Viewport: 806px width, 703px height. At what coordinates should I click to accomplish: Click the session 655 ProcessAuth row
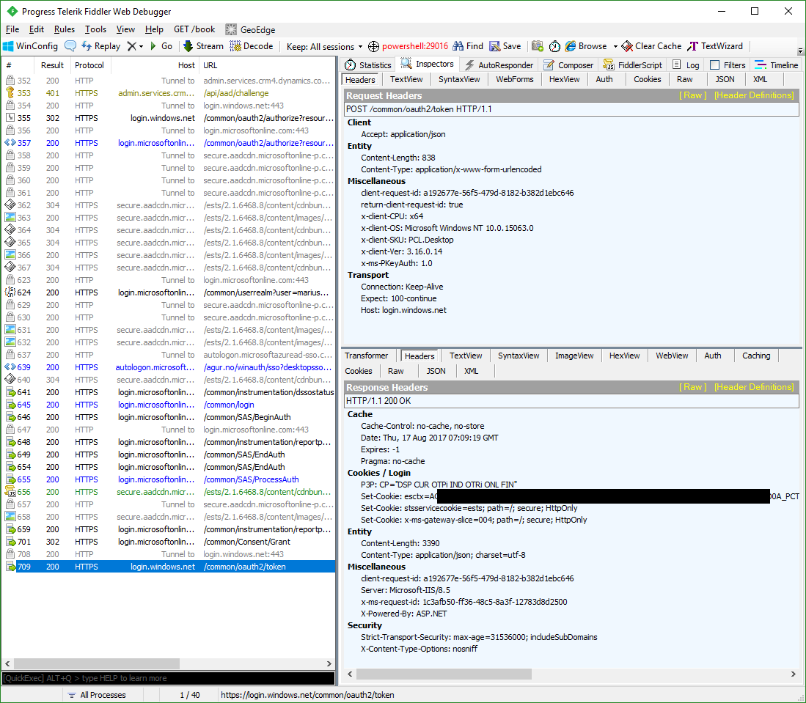169,479
